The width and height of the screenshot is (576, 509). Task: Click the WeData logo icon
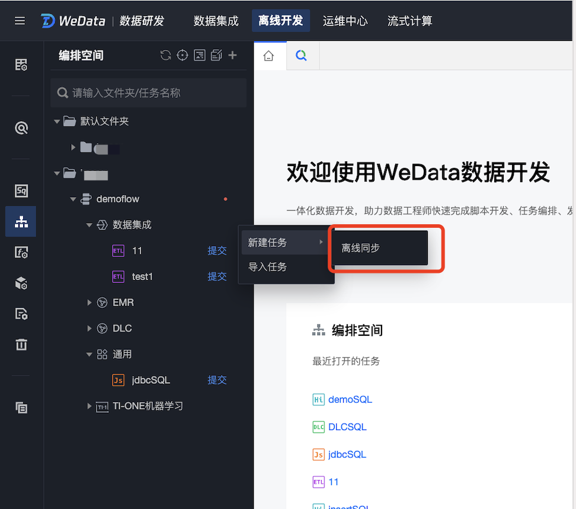pyautogui.click(x=48, y=21)
